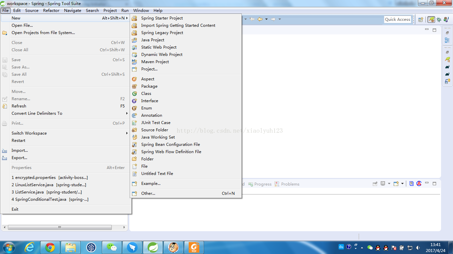Click the Outline view icon in side trim
453x254 pixels.
pyautogui.click(x=447, y=40)
